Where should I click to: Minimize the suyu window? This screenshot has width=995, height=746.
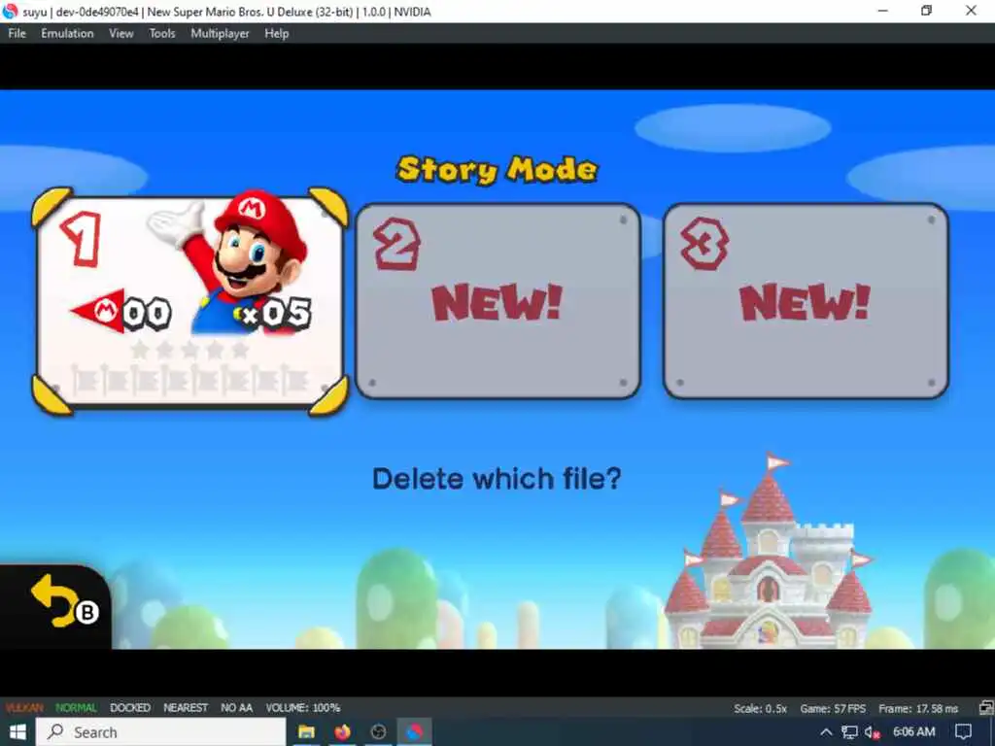coord(882,11)
